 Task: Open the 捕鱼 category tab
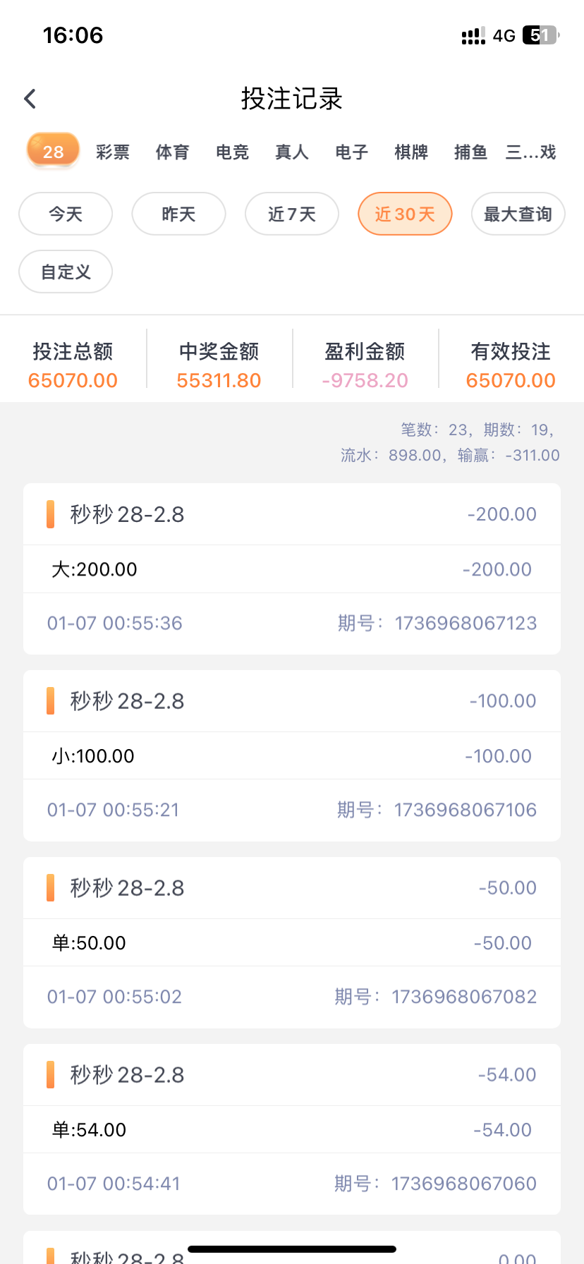pyautogui.click(x=470, y=152)
